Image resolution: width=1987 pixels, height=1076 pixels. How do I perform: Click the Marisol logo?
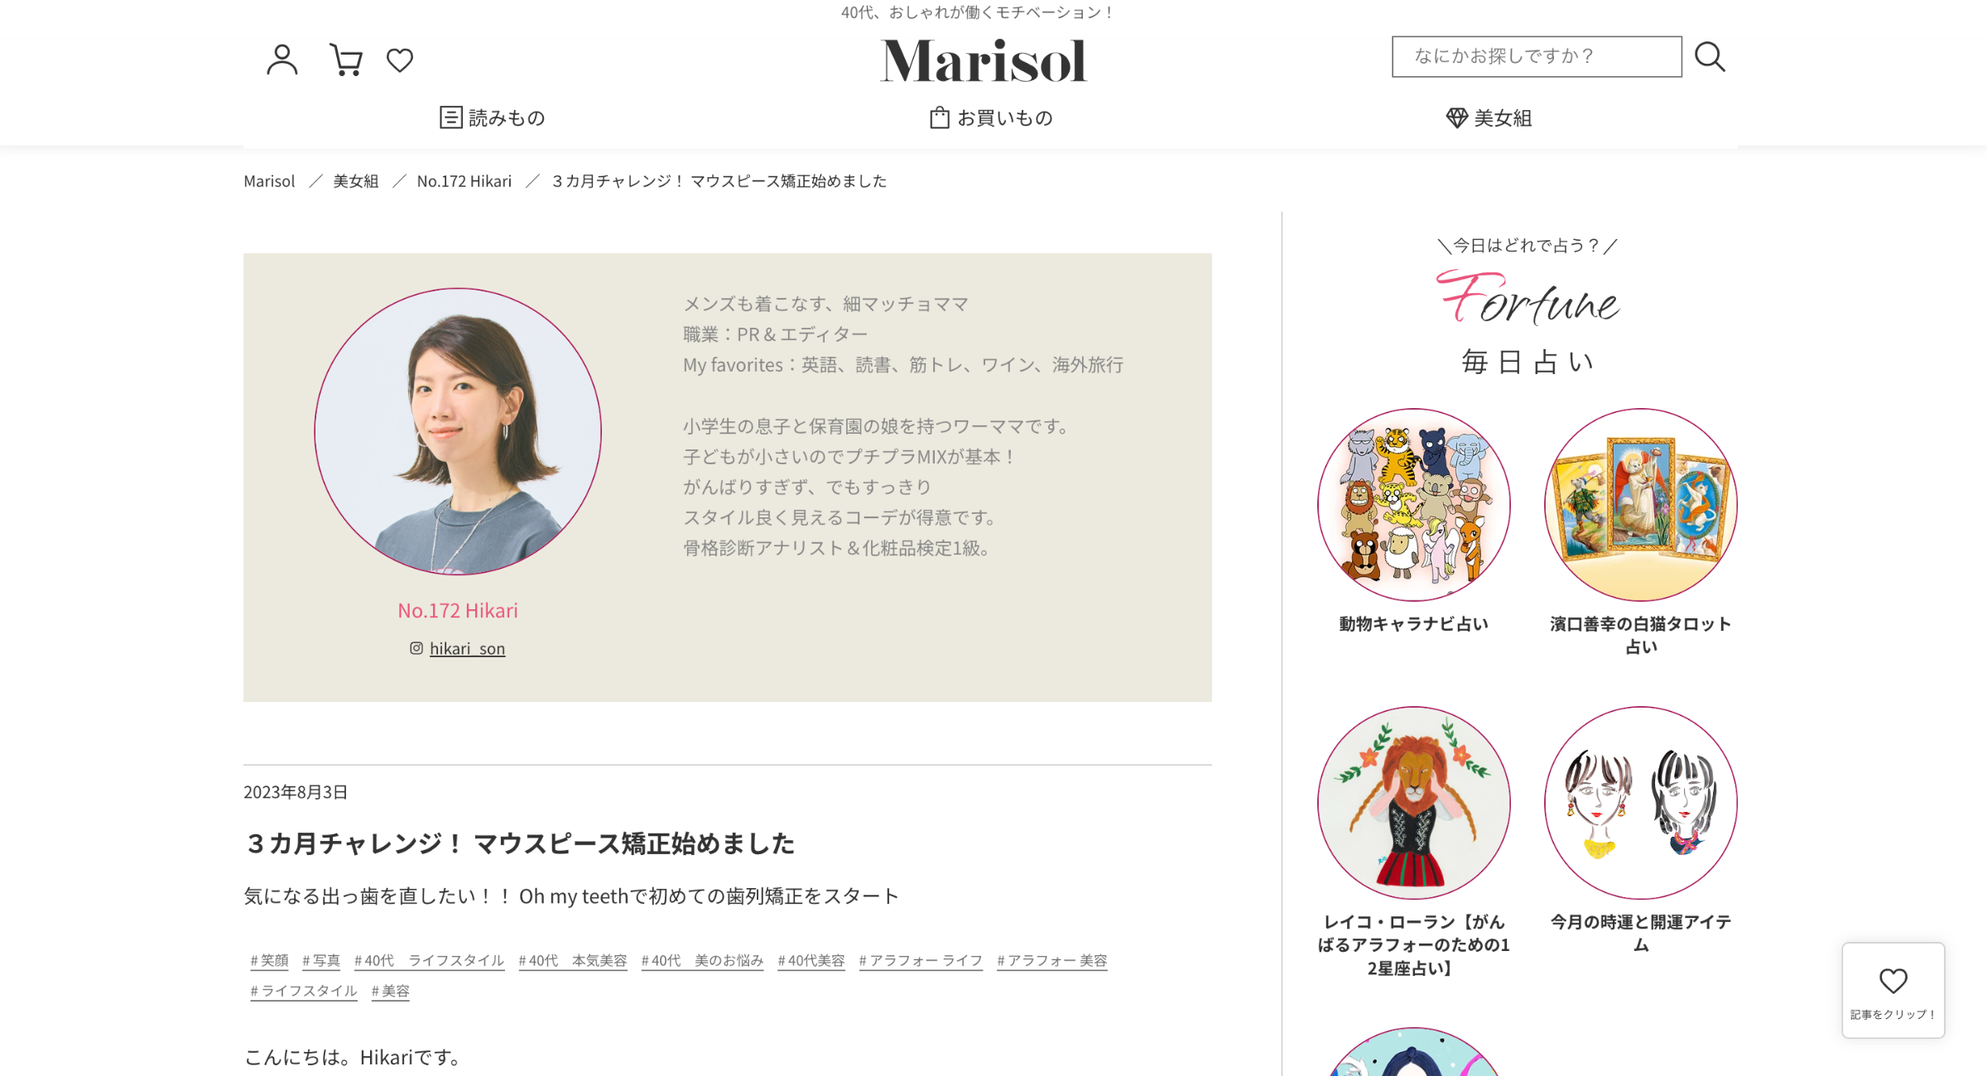pos(984,60)
